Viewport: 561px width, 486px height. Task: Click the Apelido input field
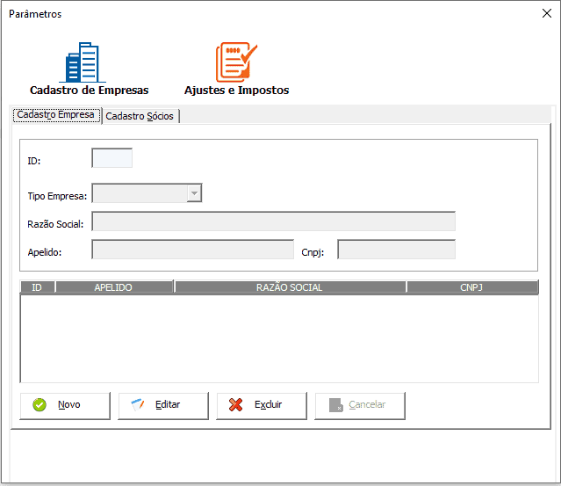click(193, 250)
